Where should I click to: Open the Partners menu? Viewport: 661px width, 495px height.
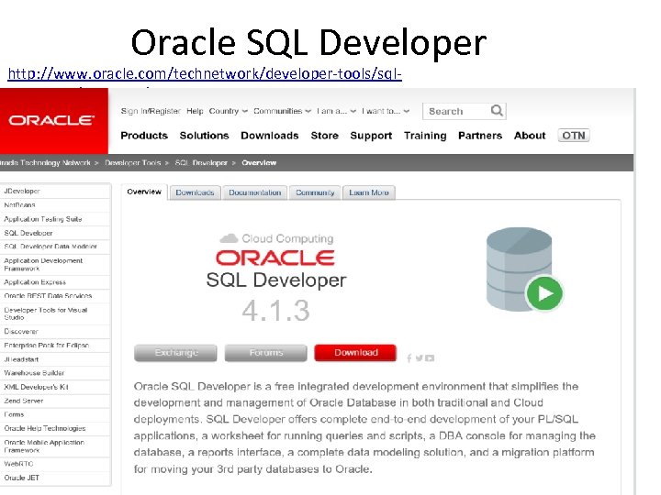pyautogui.click(x=480, y=136)
